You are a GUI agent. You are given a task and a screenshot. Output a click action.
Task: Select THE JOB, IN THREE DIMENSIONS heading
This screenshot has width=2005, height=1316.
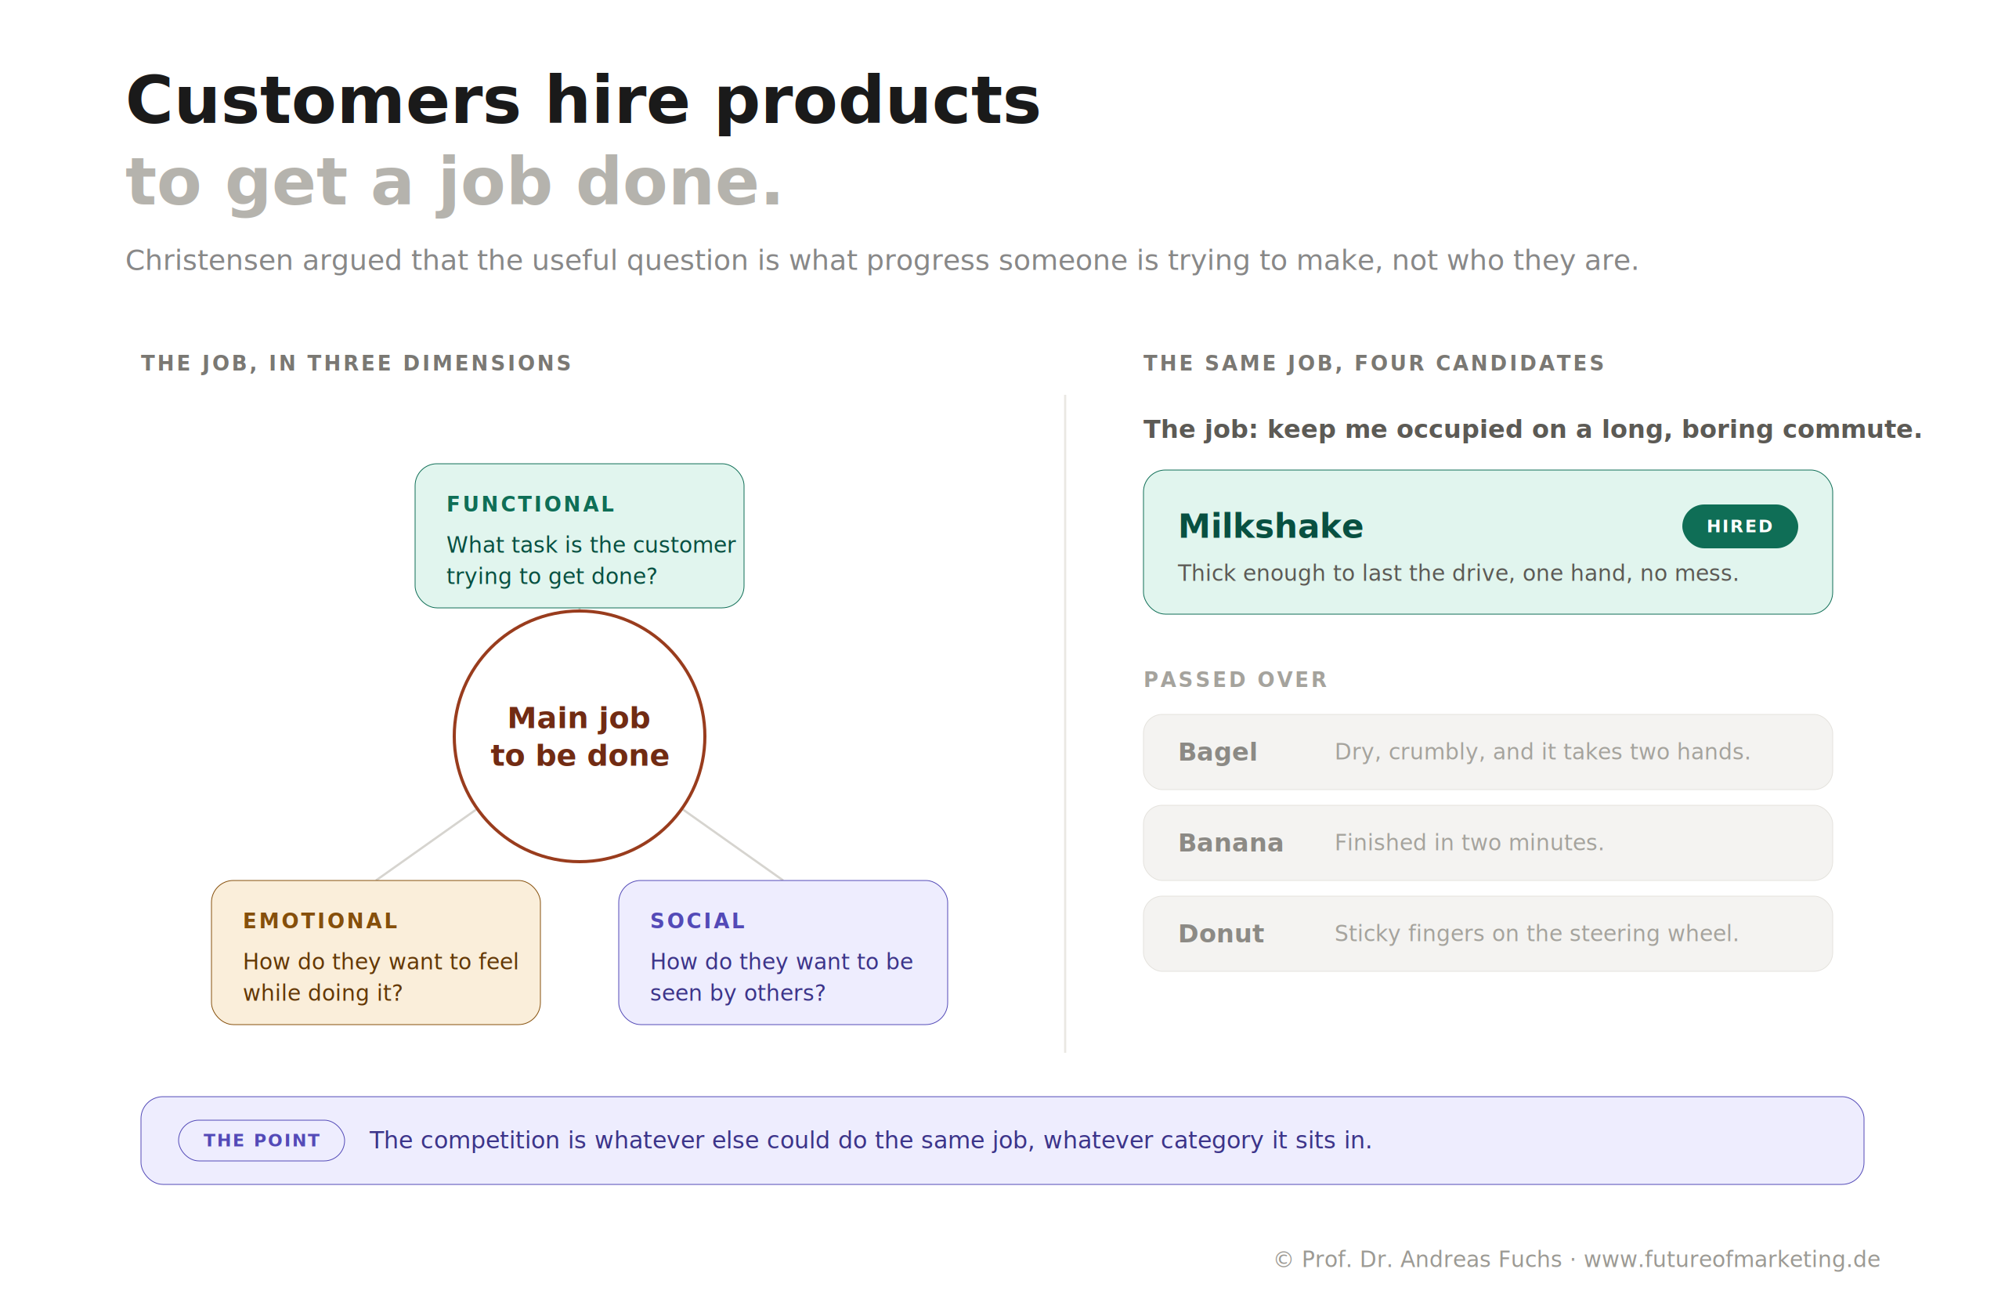coord(356,363)
